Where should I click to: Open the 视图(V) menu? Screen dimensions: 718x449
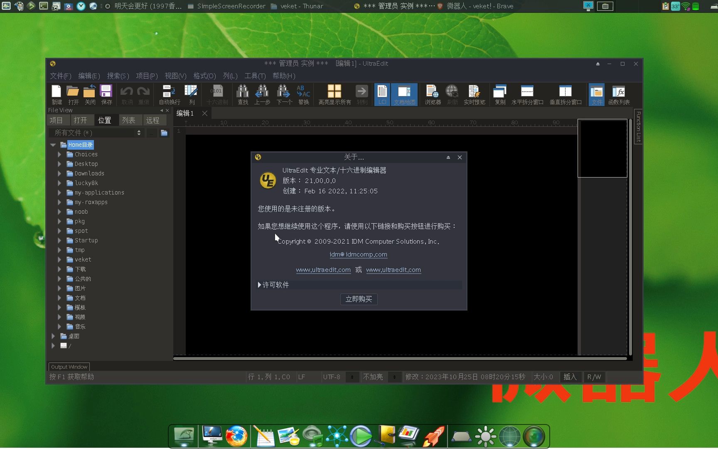175,76
